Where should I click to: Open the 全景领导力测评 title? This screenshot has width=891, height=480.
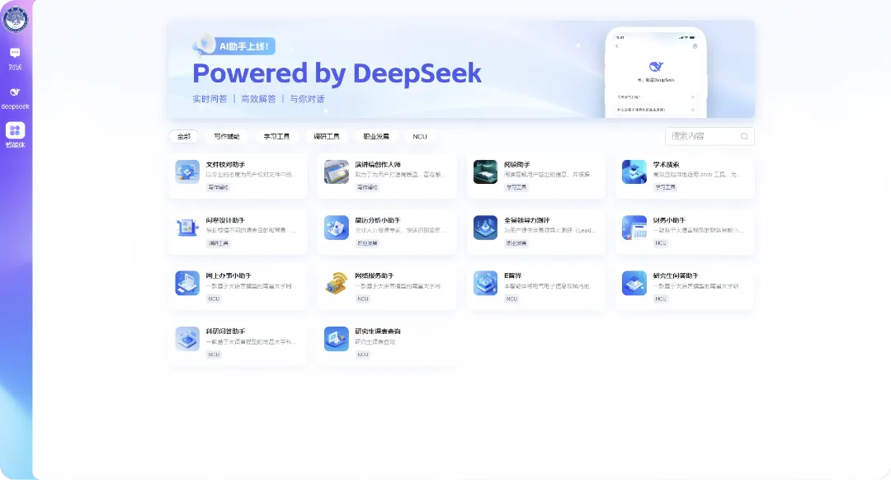point(526,220)
